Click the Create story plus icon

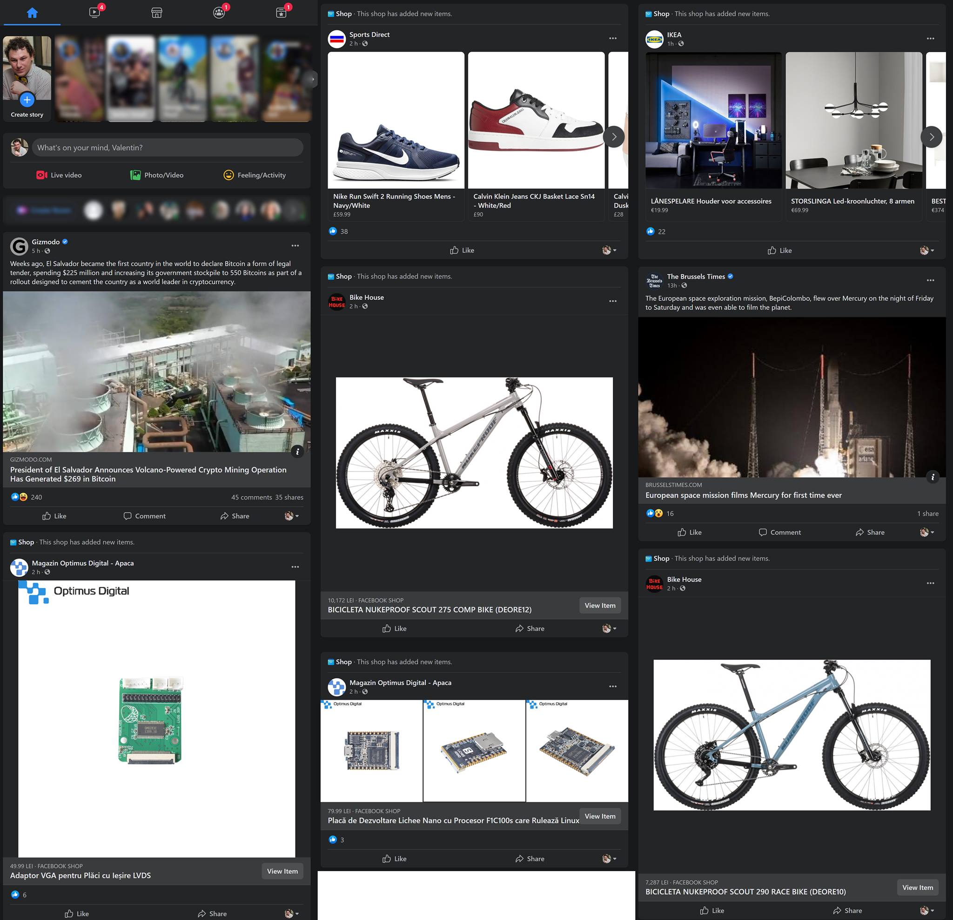(27, 100)
